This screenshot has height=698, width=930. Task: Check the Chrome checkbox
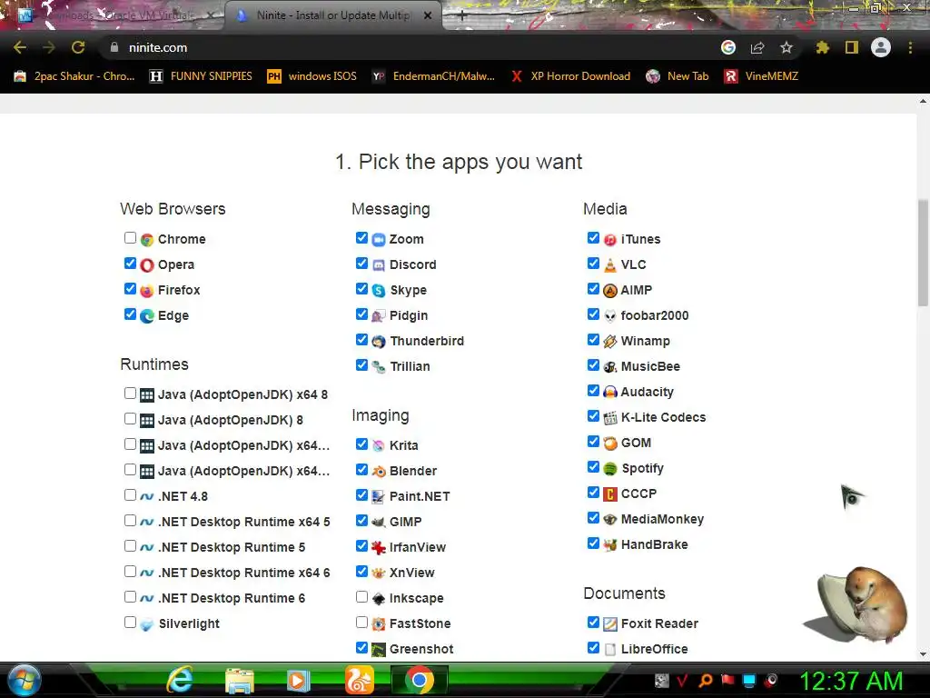point(130,238)
